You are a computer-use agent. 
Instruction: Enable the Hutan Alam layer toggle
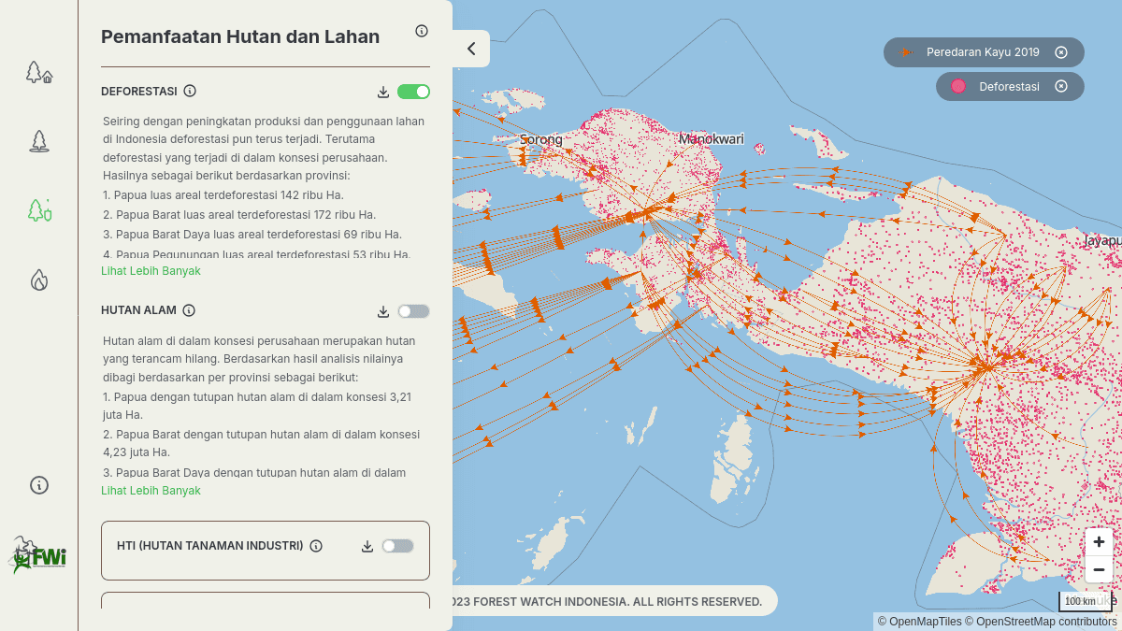click(x=413, y=311)
